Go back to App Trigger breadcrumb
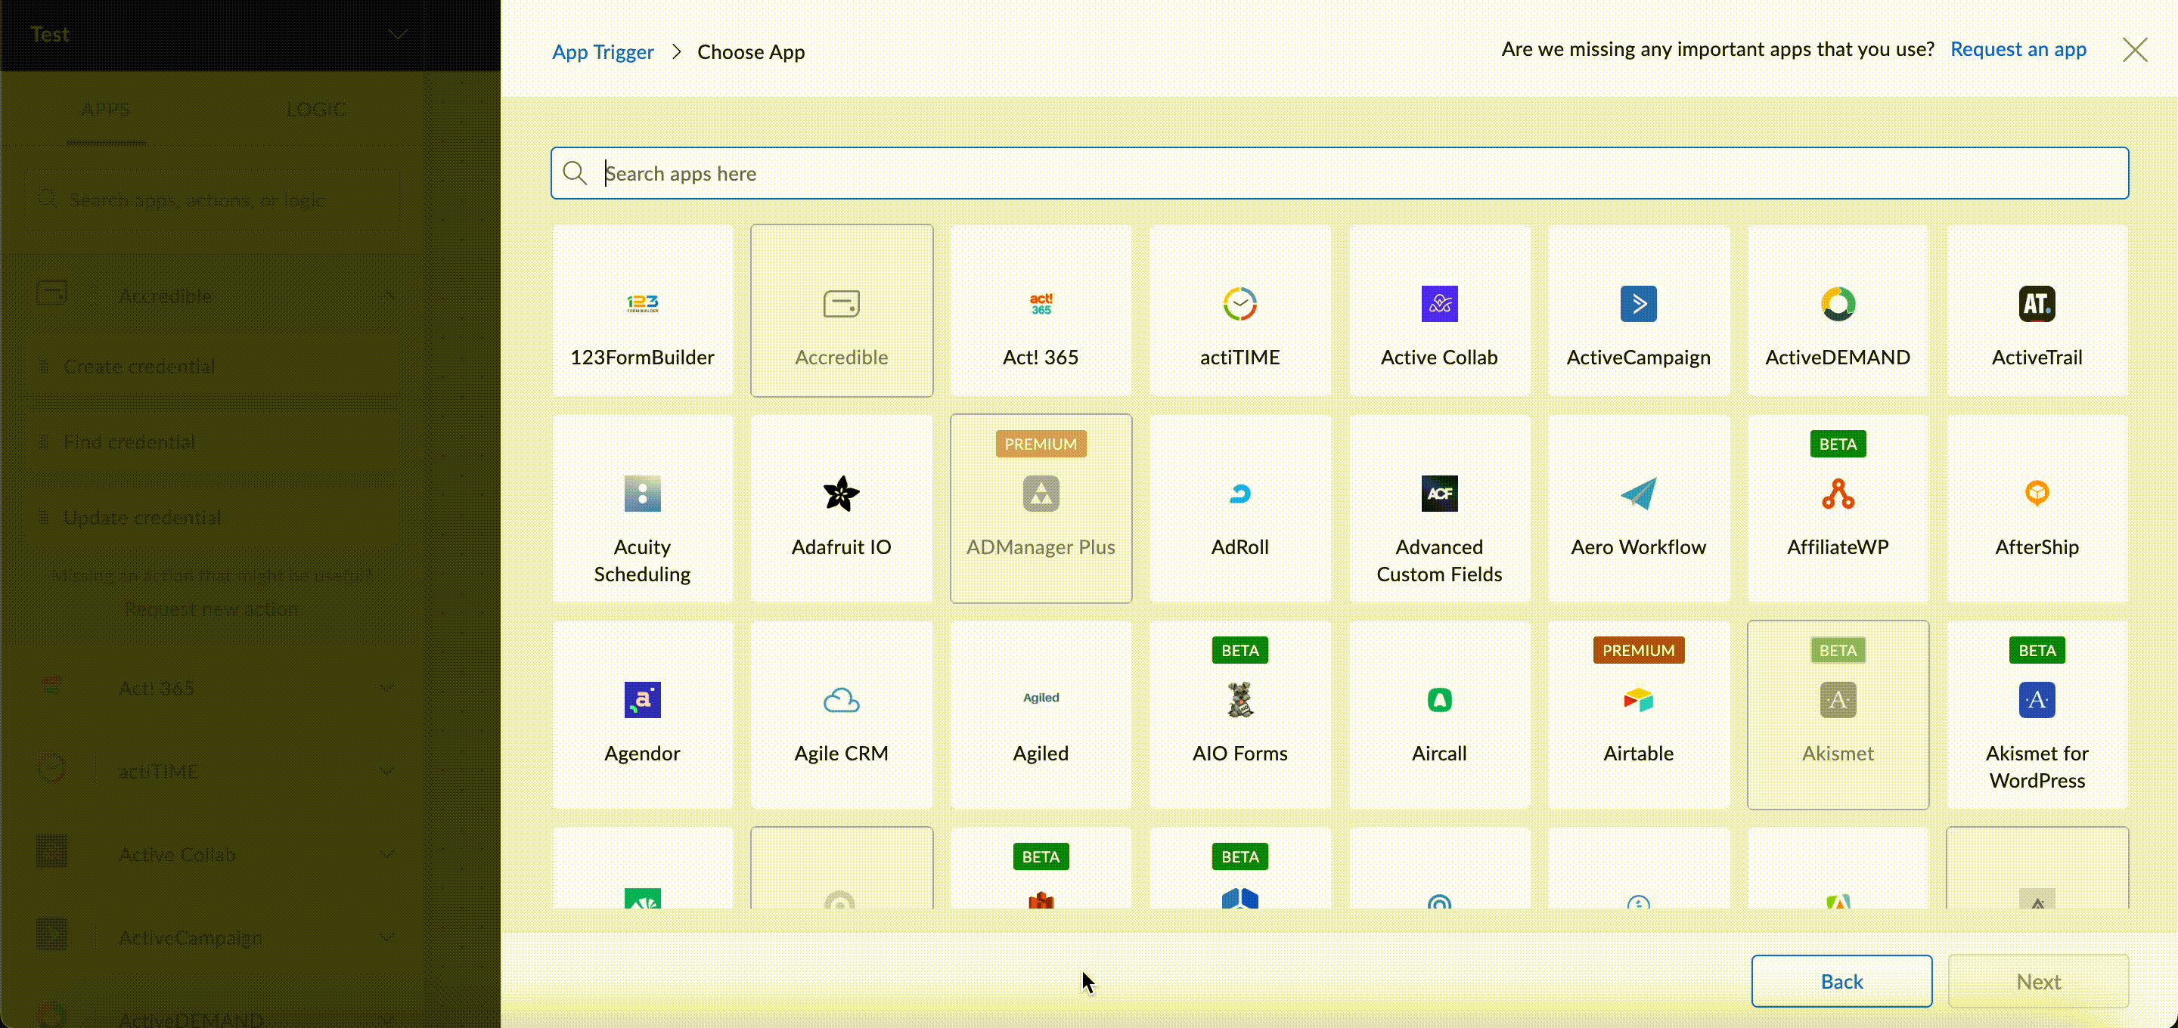The height and width of the screenshot is (1028, 2178). (602, 51)
